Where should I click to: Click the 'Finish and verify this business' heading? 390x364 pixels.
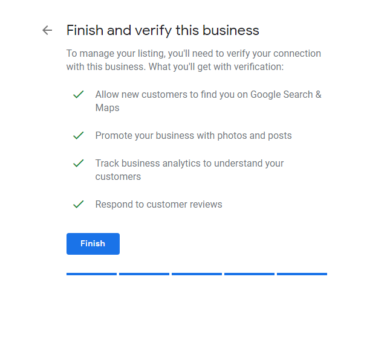tap(163, 31)
